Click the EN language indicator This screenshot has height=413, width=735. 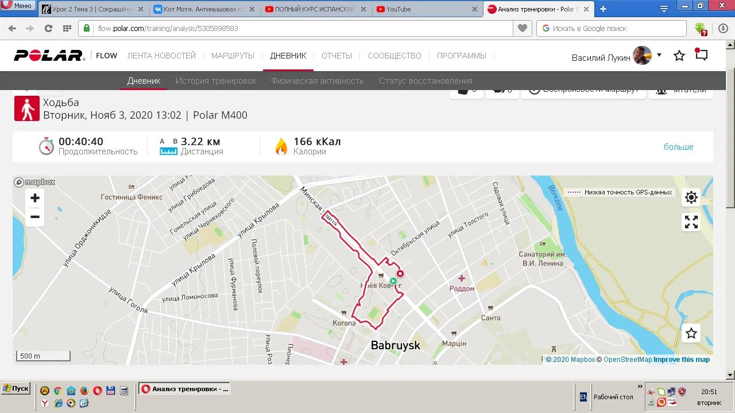[583, 397]
